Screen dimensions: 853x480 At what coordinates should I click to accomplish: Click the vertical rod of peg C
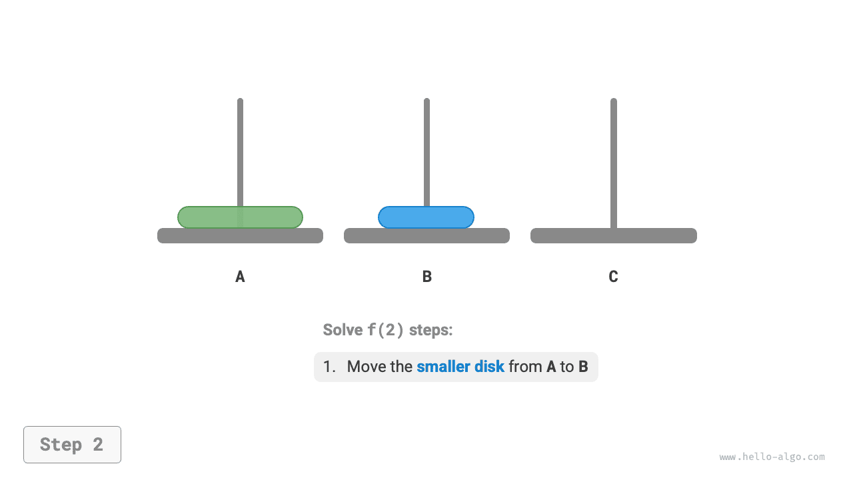point(613,160)
